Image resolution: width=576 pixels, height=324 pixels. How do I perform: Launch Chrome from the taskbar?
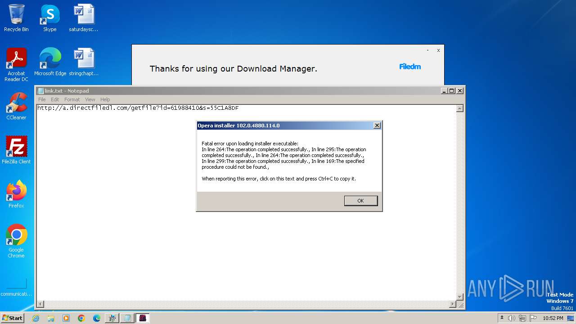click(x=81, y=318)
